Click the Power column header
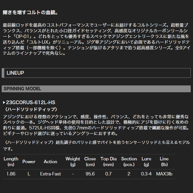Viewport: 193px width, 193px height. click(x=29, y=161)
